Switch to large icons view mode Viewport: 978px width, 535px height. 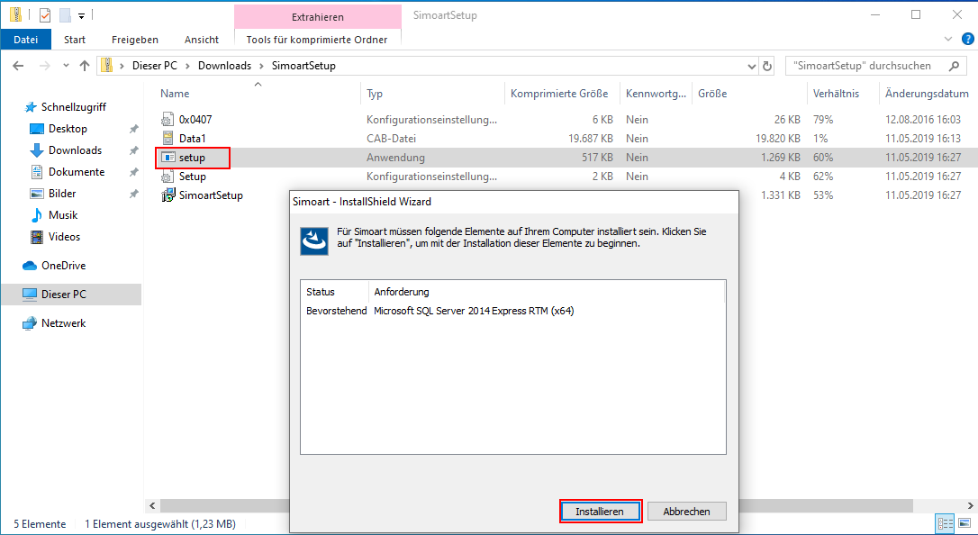point(964,524)
